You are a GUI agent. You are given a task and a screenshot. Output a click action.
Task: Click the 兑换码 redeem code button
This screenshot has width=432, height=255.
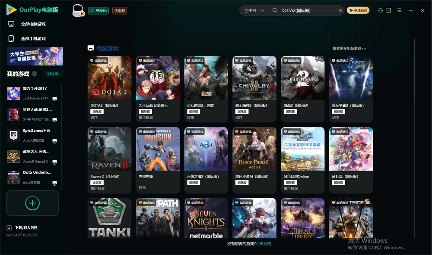coord(98,11)
